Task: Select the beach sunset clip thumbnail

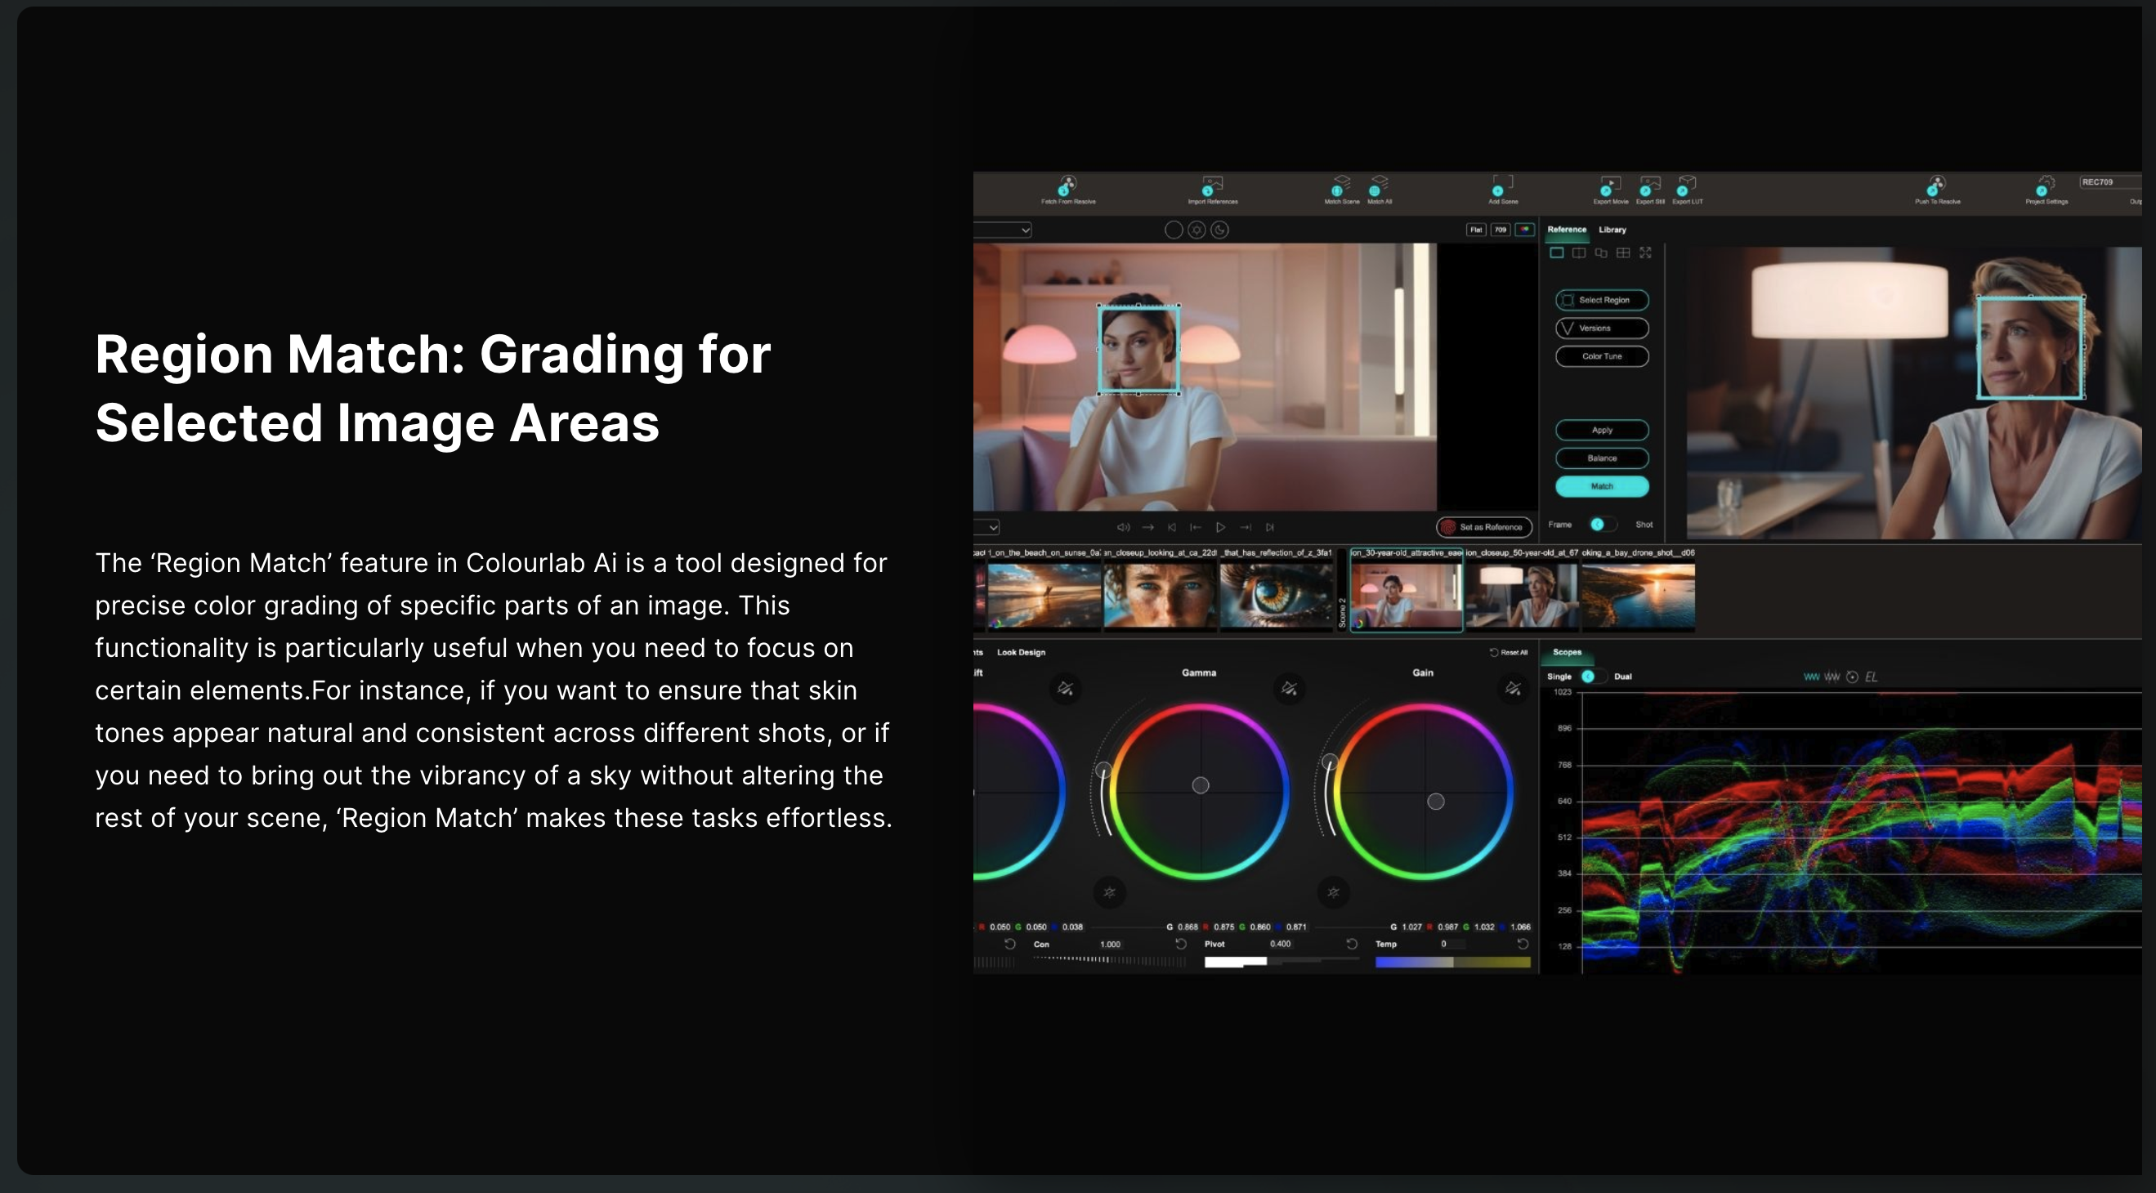Action: tap(1044, 596)
